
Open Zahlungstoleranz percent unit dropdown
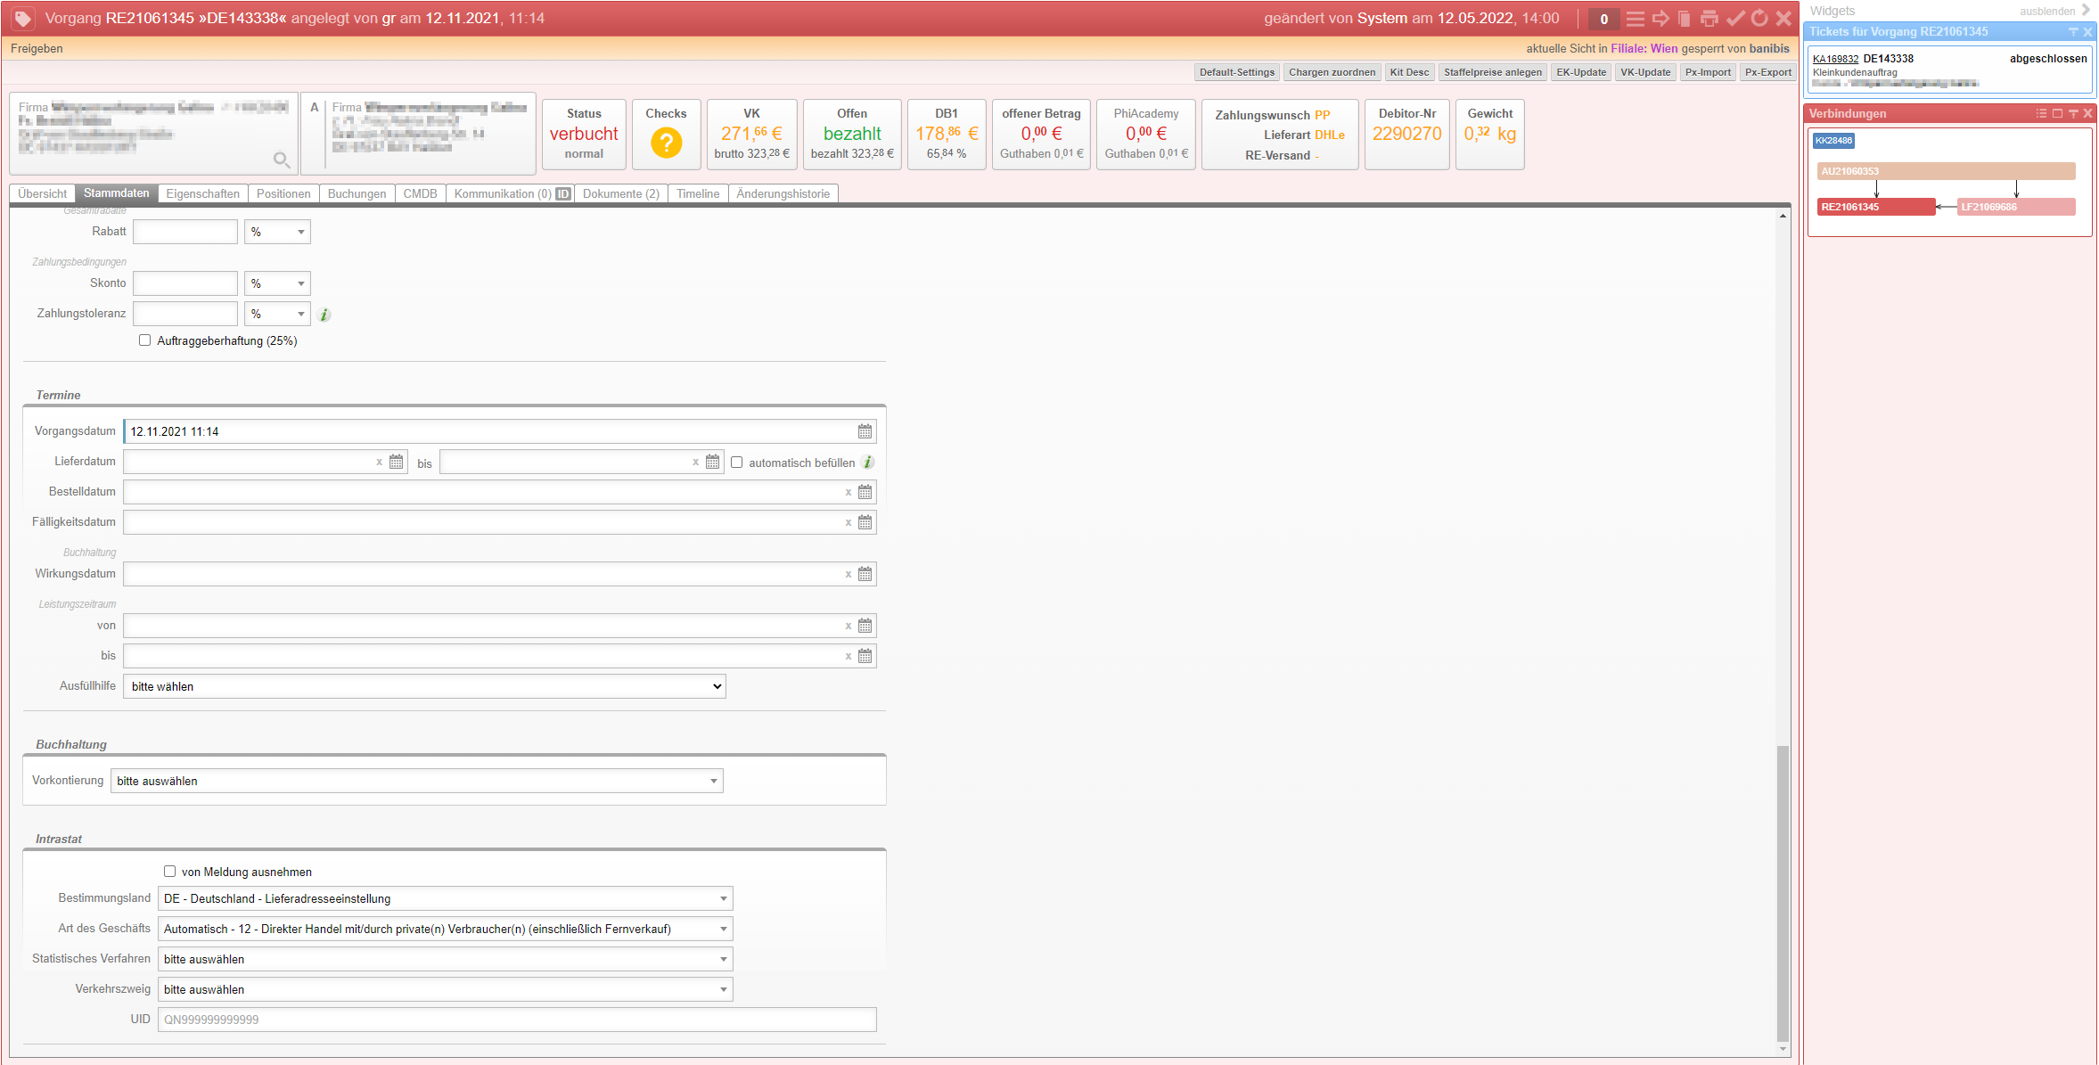[x=277, y=314]
